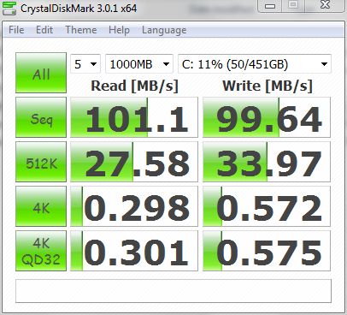Open the Theme menu
Viewport: 347px width, 315px height.
point(81,30)
